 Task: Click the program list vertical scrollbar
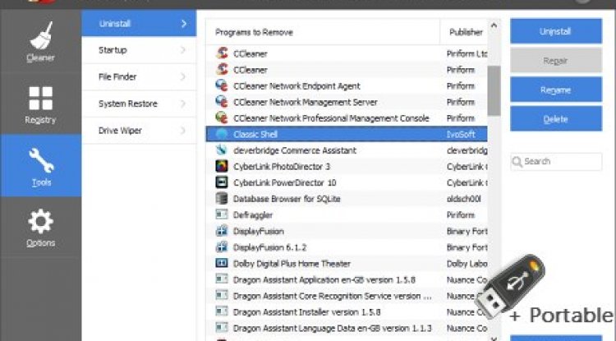click(x=494, y=90)
